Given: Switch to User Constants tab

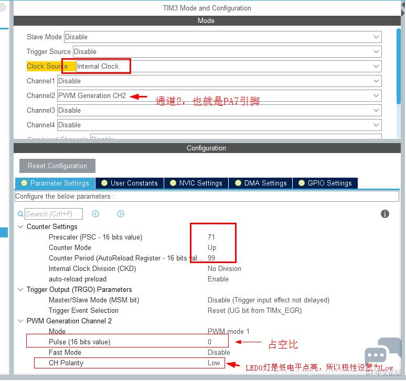Looking at the screenshot, I should pos(130,183).
